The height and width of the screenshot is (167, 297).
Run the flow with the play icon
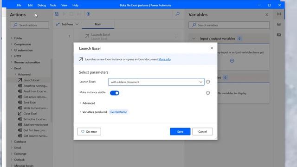point(64,14)
